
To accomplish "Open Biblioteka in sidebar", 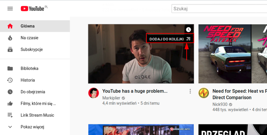I will pos(35,68).
